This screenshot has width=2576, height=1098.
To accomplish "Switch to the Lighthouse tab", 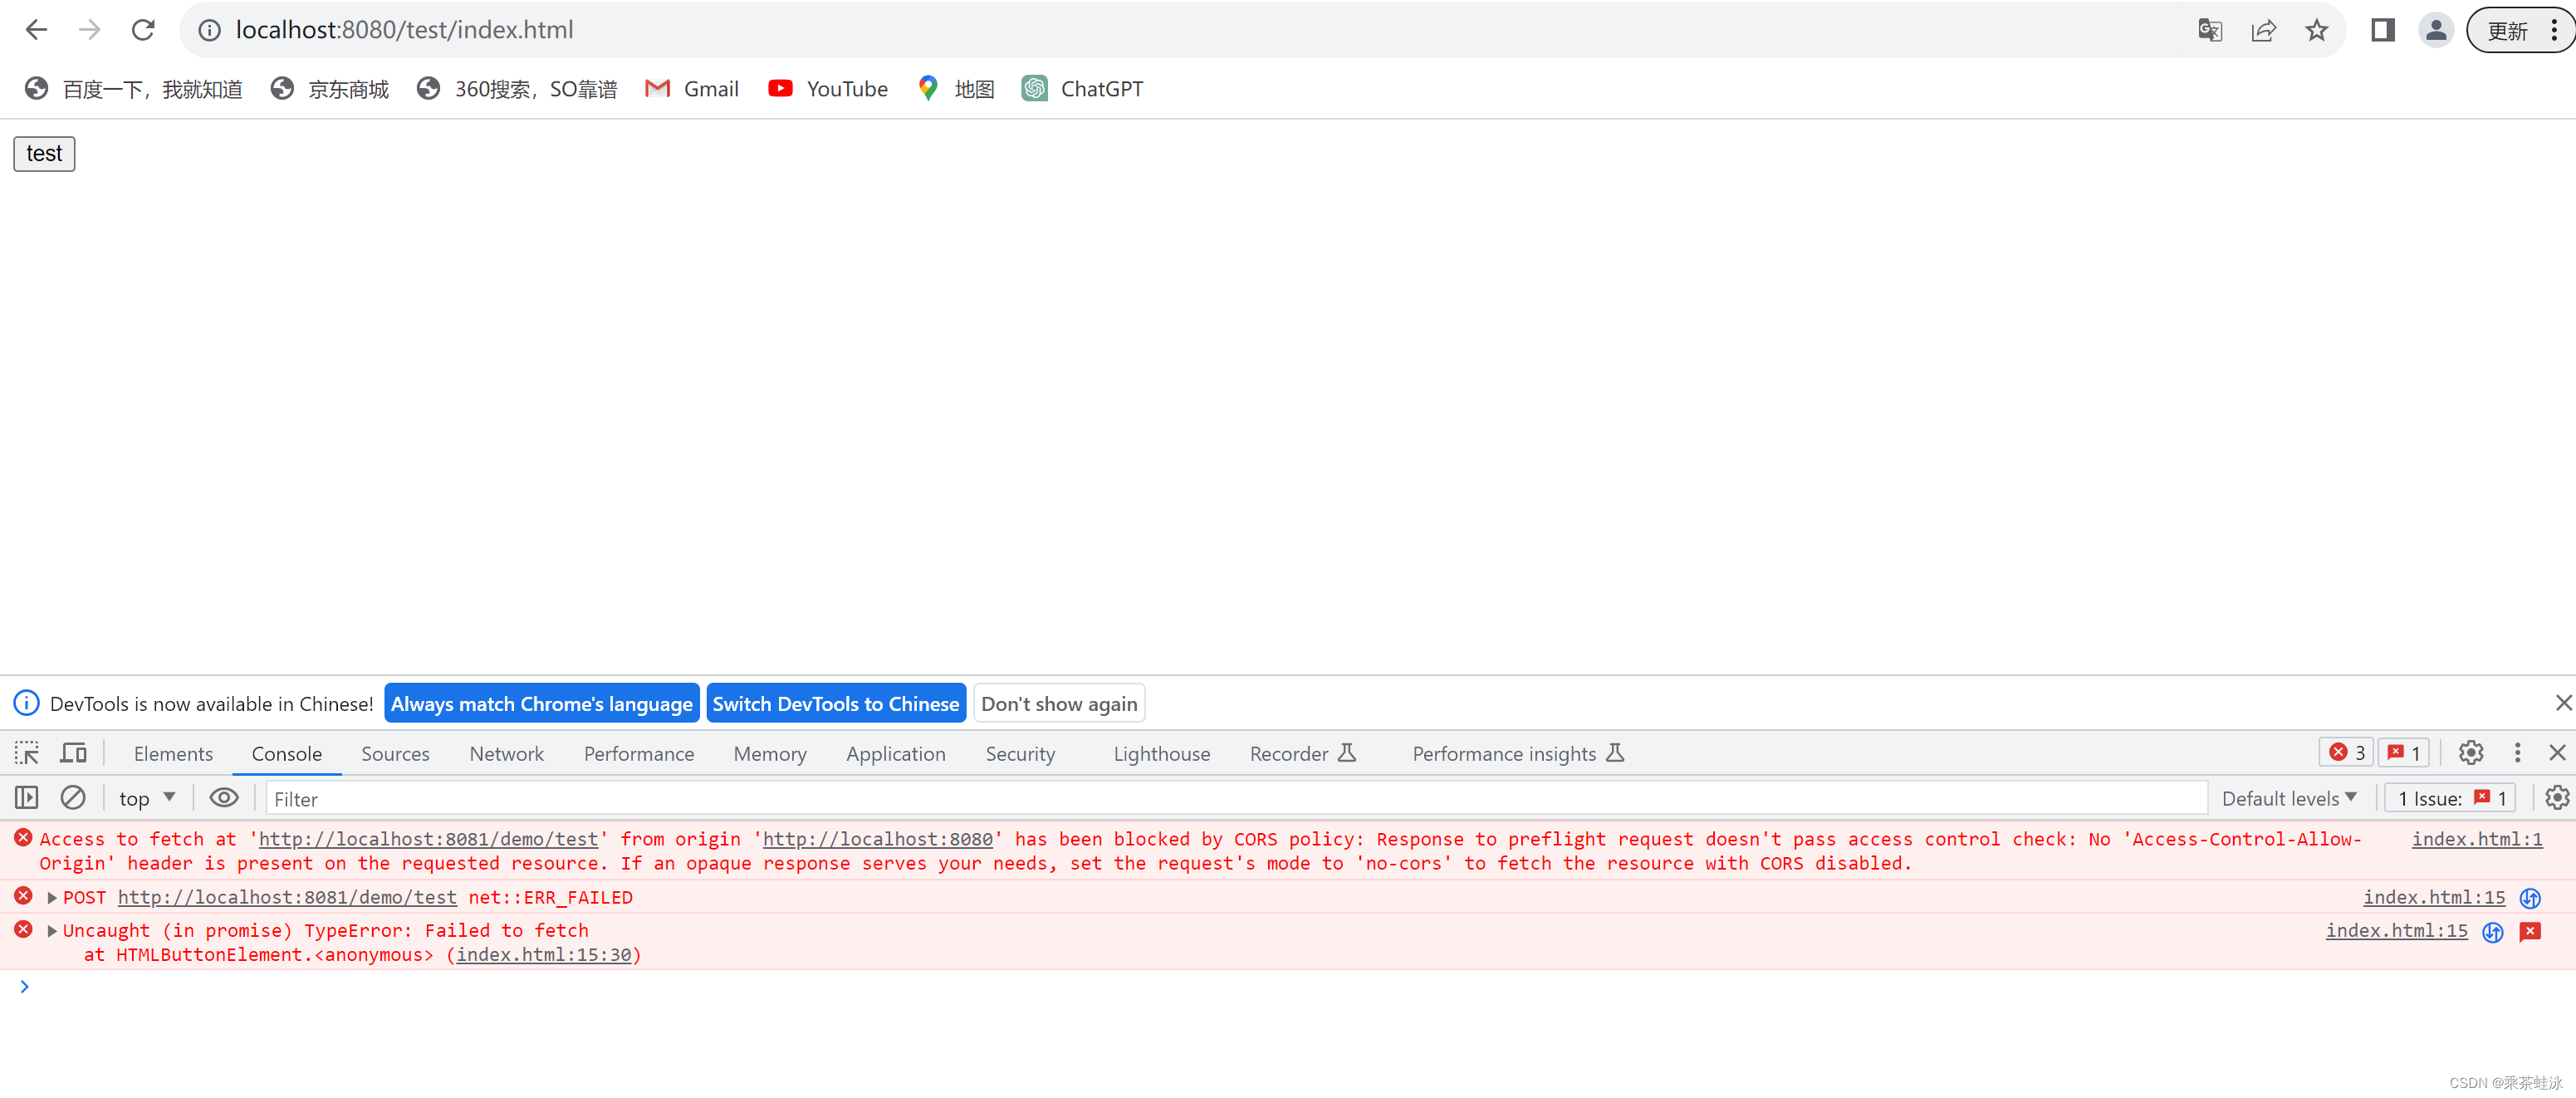I will click(1162, 753).
